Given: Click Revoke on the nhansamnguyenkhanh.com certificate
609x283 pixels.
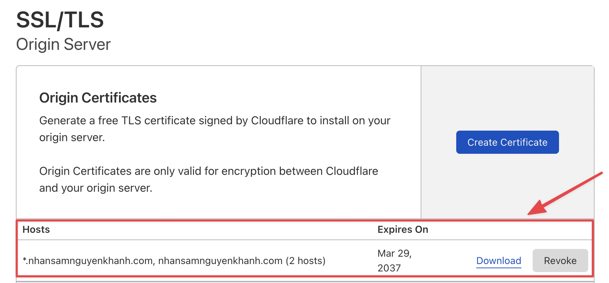Looking at the screenshot, I should pos(560,261).
